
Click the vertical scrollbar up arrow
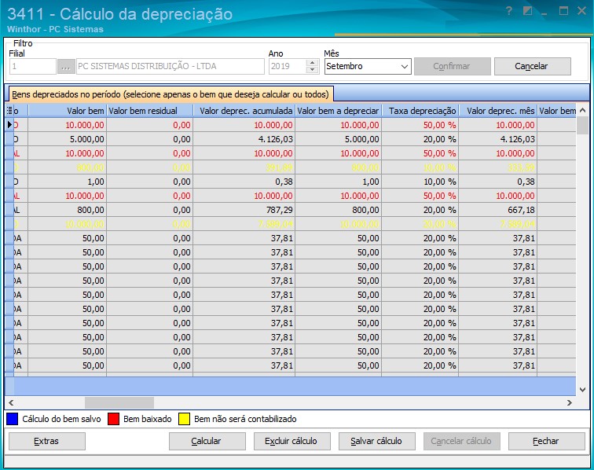tap(582, 110)
